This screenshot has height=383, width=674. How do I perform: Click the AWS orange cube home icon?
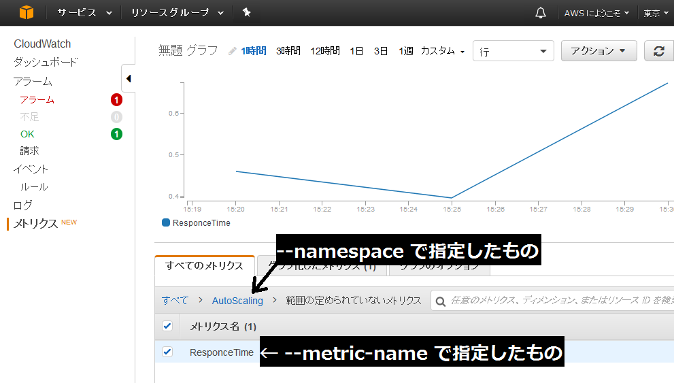coord(27,12)
